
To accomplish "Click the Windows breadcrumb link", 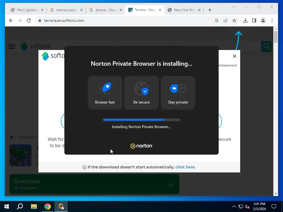I will pos(27,137).
